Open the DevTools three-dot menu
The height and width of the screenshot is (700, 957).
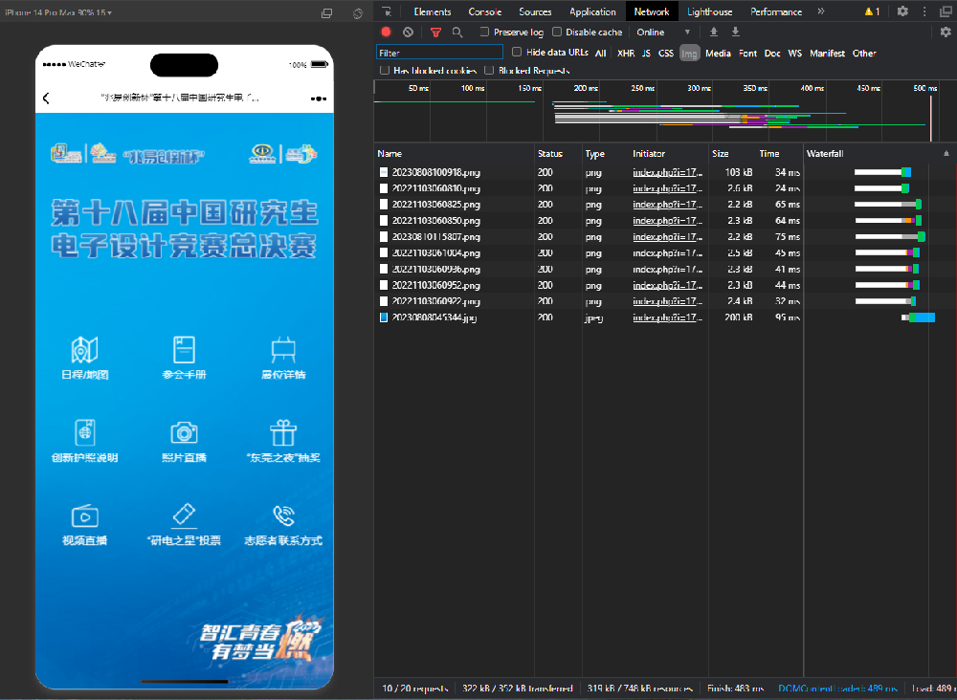click(925, 11)
